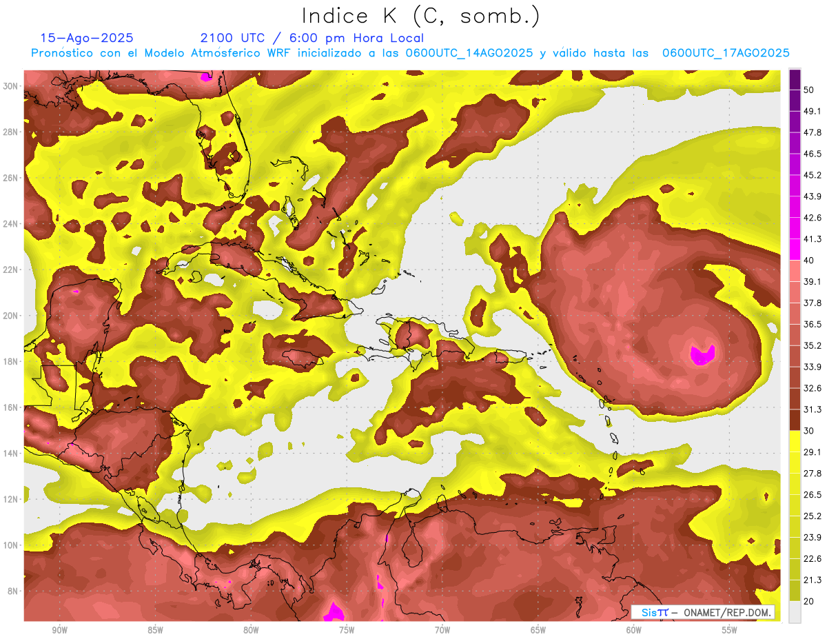Click the time label "2100 UTC / 6:00 pm Hora Local"
The width and height of the screenshot is (827, 639).
312,38
